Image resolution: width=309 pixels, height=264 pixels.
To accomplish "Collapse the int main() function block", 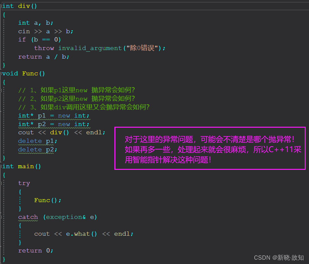I will click(x=1, y=167).
